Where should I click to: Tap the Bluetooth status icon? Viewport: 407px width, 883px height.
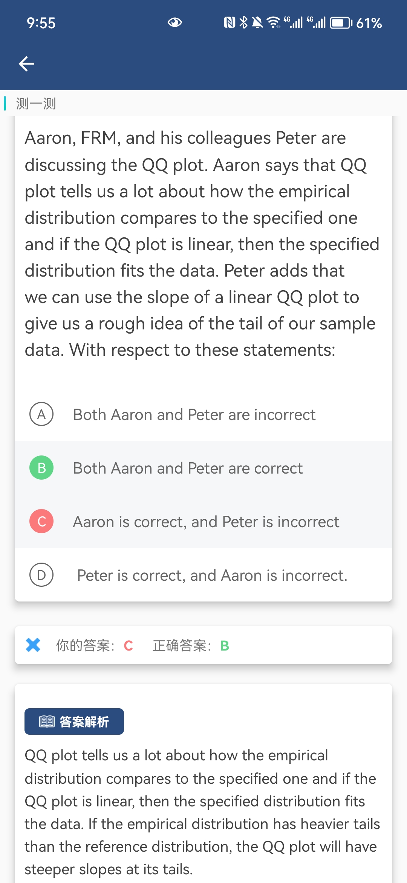[x=244, y=23]
